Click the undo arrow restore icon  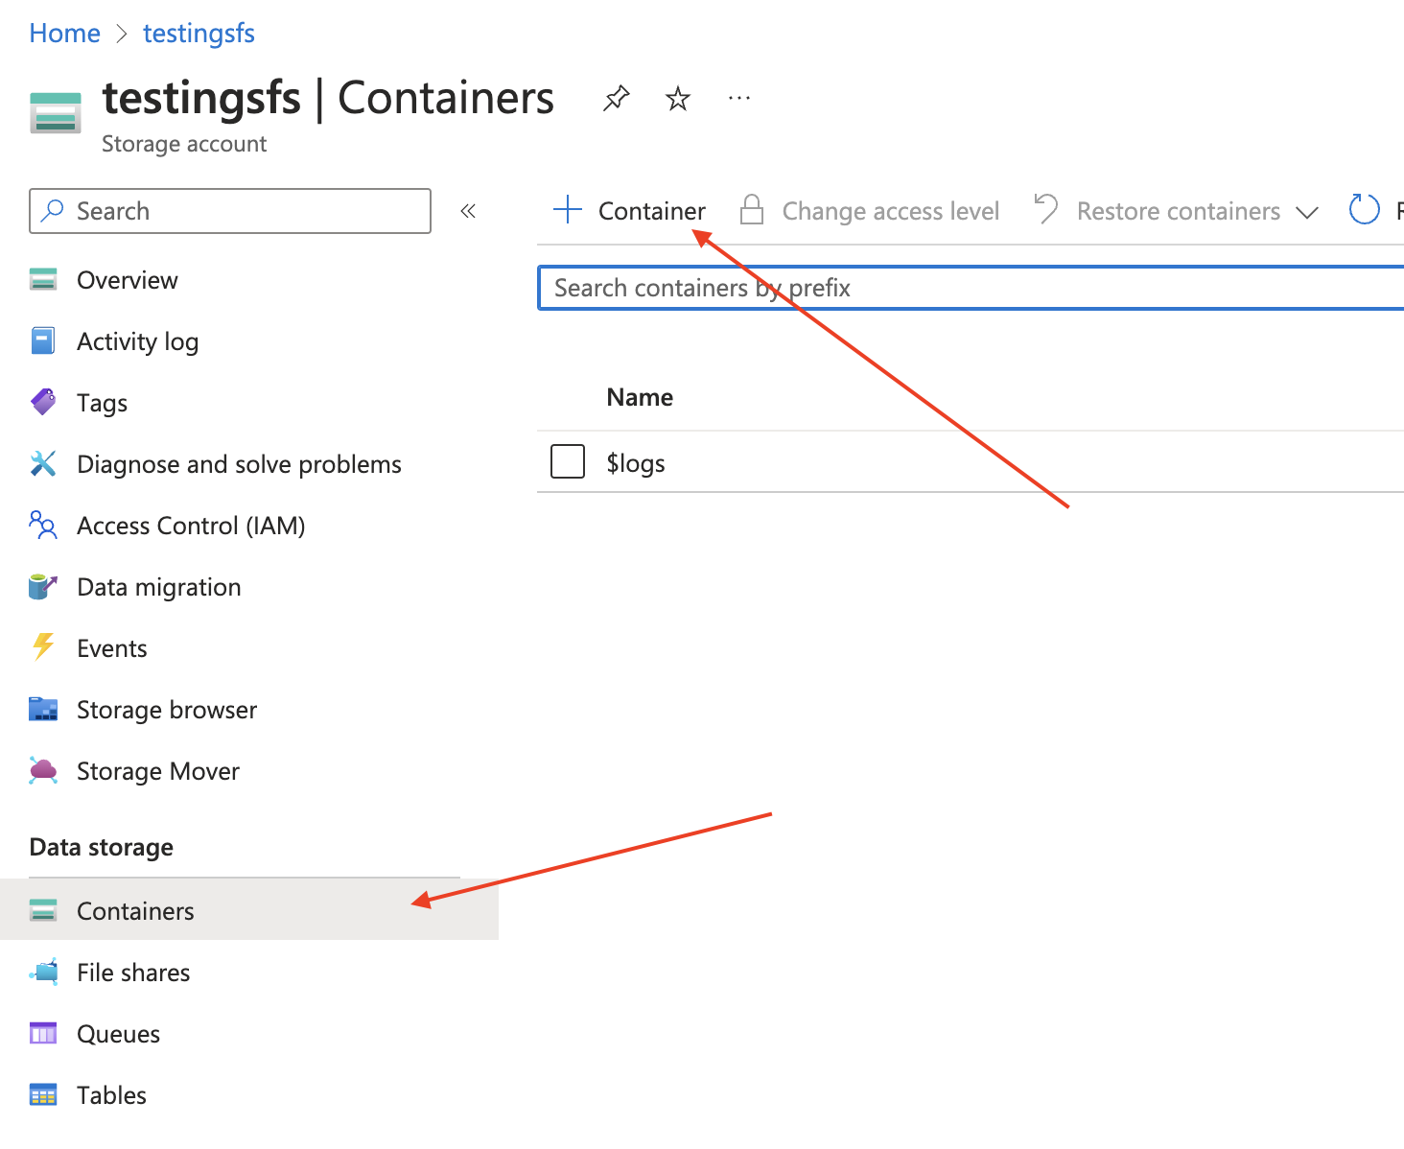coord(1045,209)
